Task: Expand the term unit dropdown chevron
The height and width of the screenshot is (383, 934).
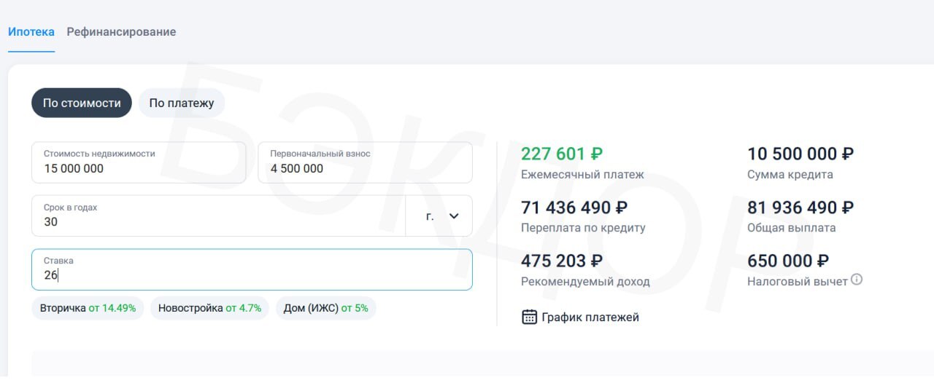Action: [x=453, y=216]
